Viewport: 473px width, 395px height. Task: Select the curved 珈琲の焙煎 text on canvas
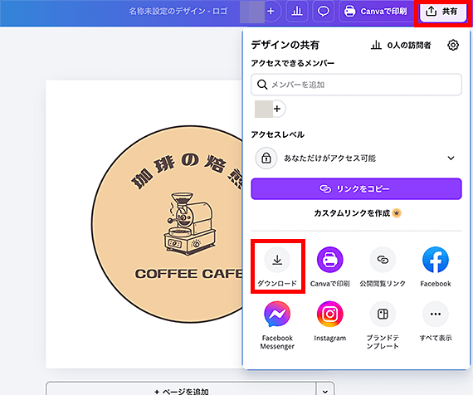coord(187,172)
